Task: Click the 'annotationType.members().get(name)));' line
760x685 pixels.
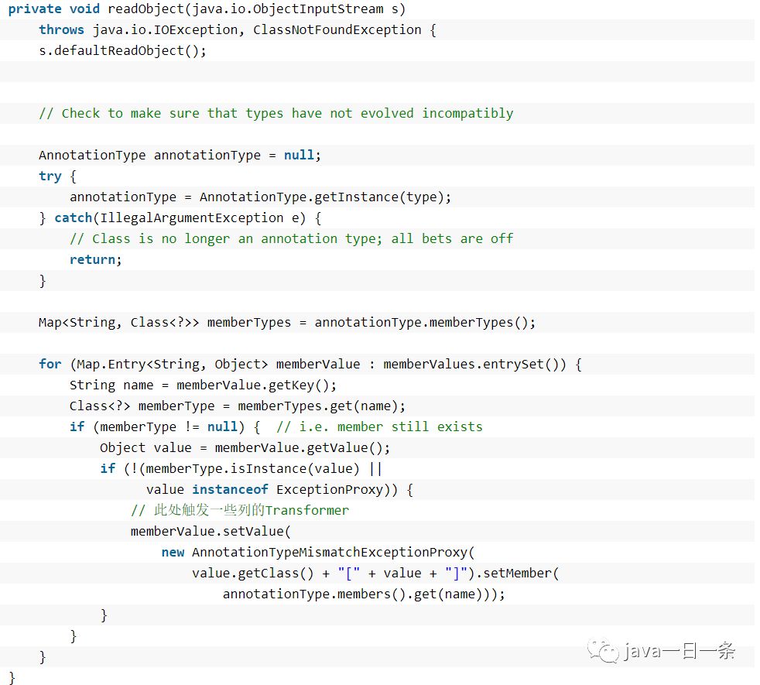Action: click(364, 594)
